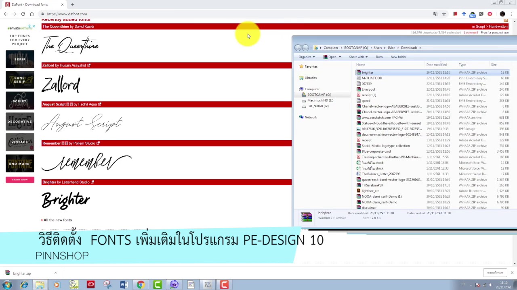This screenshot has height=290, width=517.
Task: Open external link icon beside Husain Asyahid
Action: tap(89, 65)
